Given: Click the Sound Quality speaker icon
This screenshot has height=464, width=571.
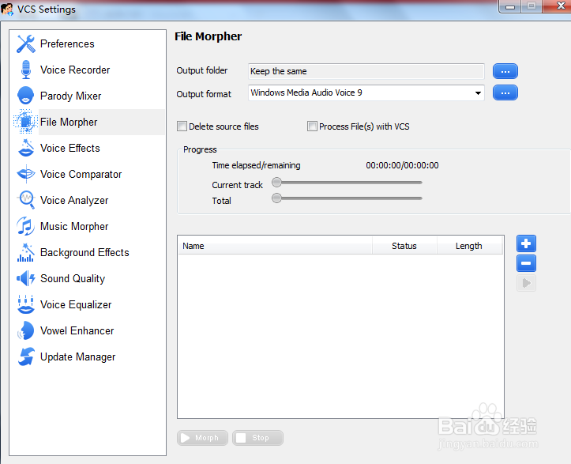Looking at the screenshot, I should pos(25,278).
